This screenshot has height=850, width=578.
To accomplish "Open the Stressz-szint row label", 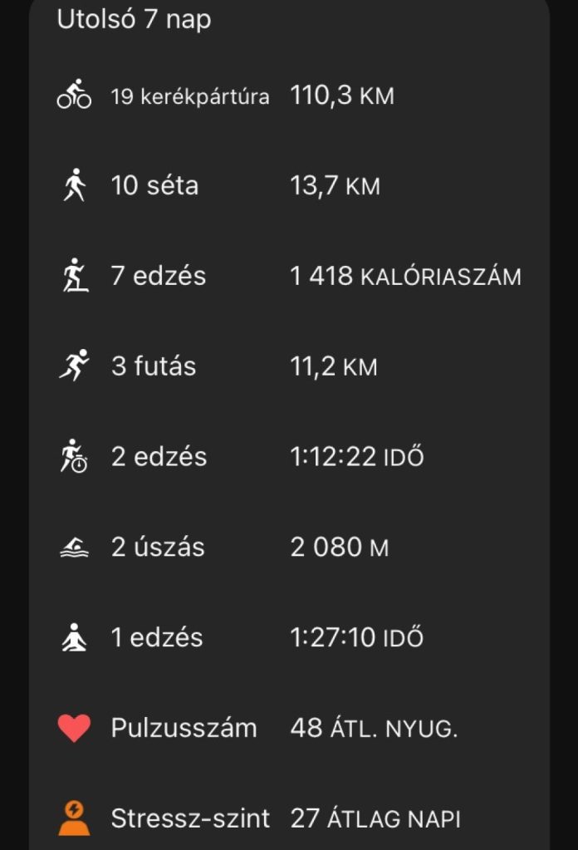I will 190,819.
